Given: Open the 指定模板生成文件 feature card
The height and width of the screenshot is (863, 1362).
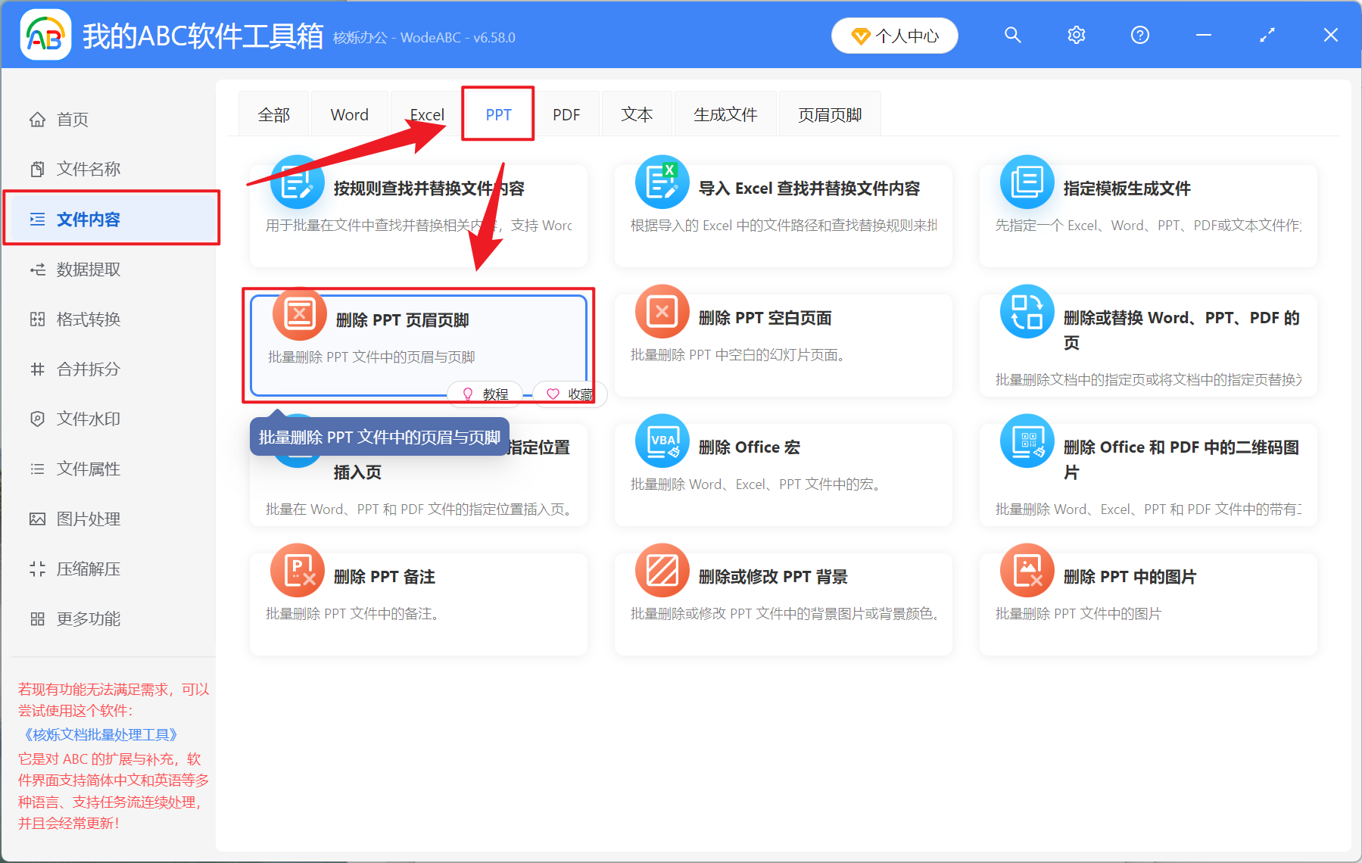Looking at the screenshot, I should pos(1148,215).
